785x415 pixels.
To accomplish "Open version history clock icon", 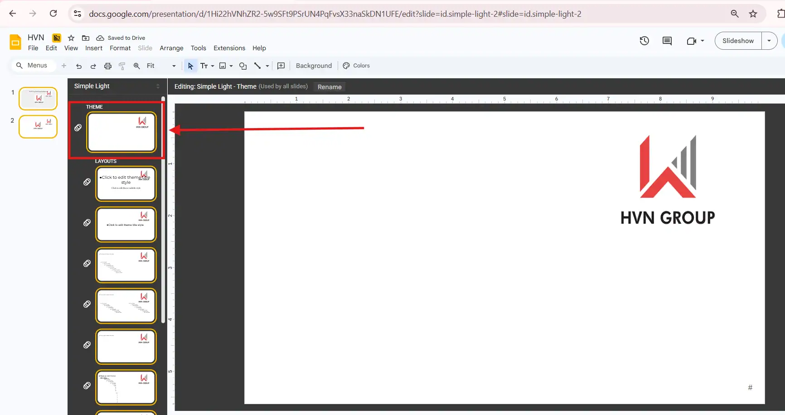I will [x=644, y=41].
